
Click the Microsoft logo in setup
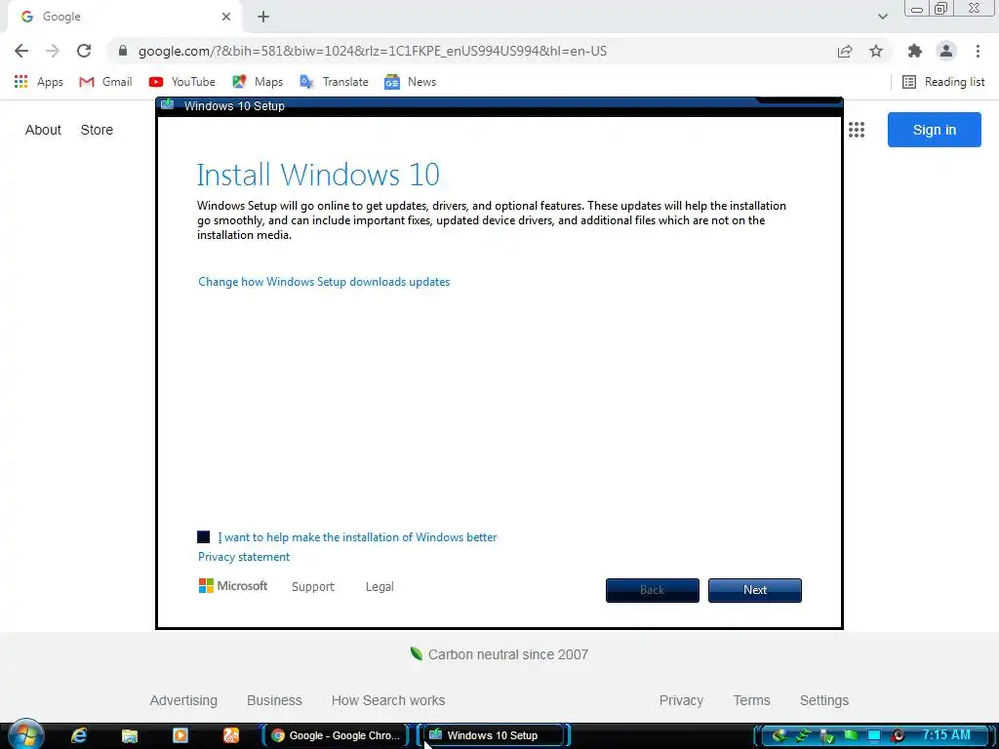coord(233,585)
